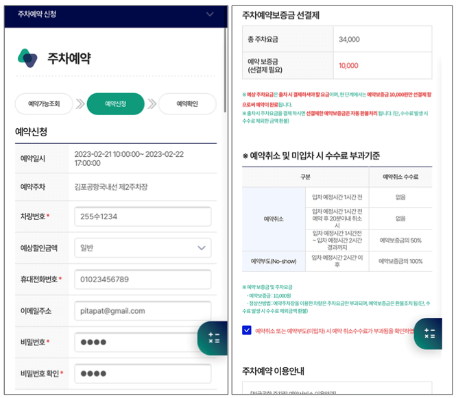The height and width of the screenshot is (398, 456).
Task: Click the 예약보증금의 100% fee cell
Action: 400,261
